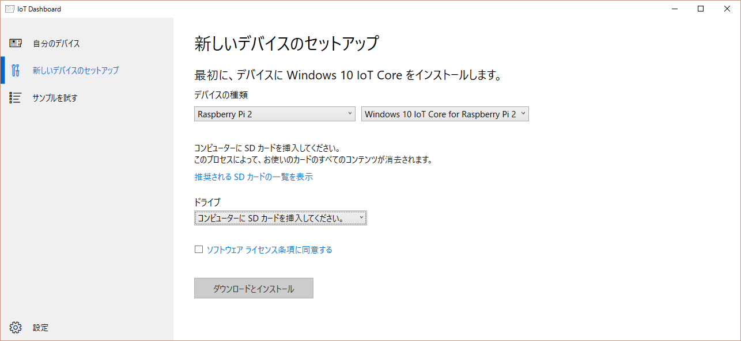
Task: Open the recommended SD card list link
Action: coord(254,177)
